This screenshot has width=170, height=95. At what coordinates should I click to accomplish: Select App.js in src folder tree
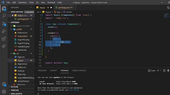coord(21,60)
